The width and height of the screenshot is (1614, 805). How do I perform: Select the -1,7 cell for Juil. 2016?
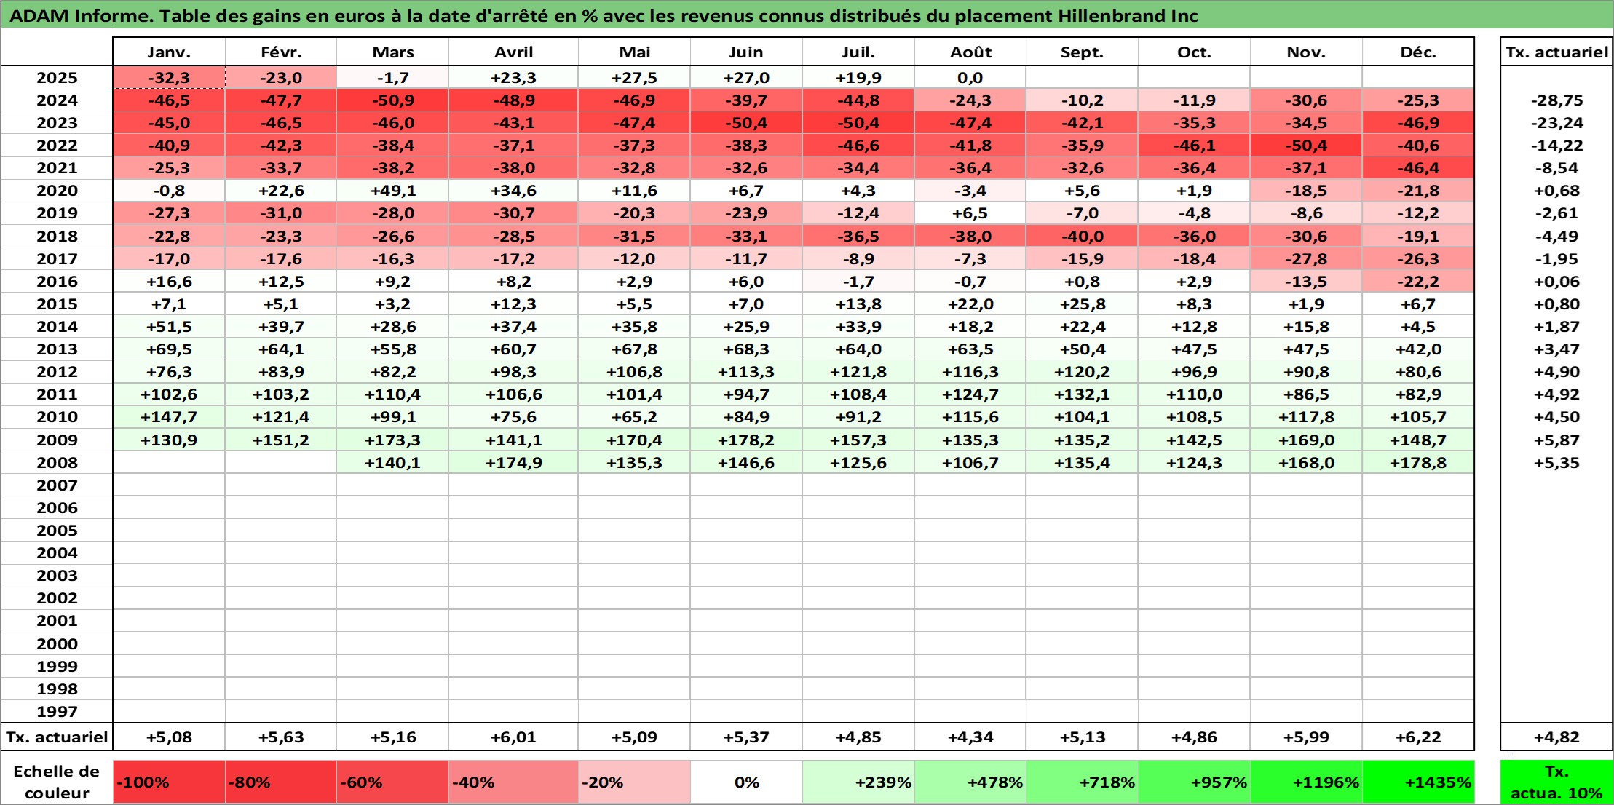pos(858,281)
